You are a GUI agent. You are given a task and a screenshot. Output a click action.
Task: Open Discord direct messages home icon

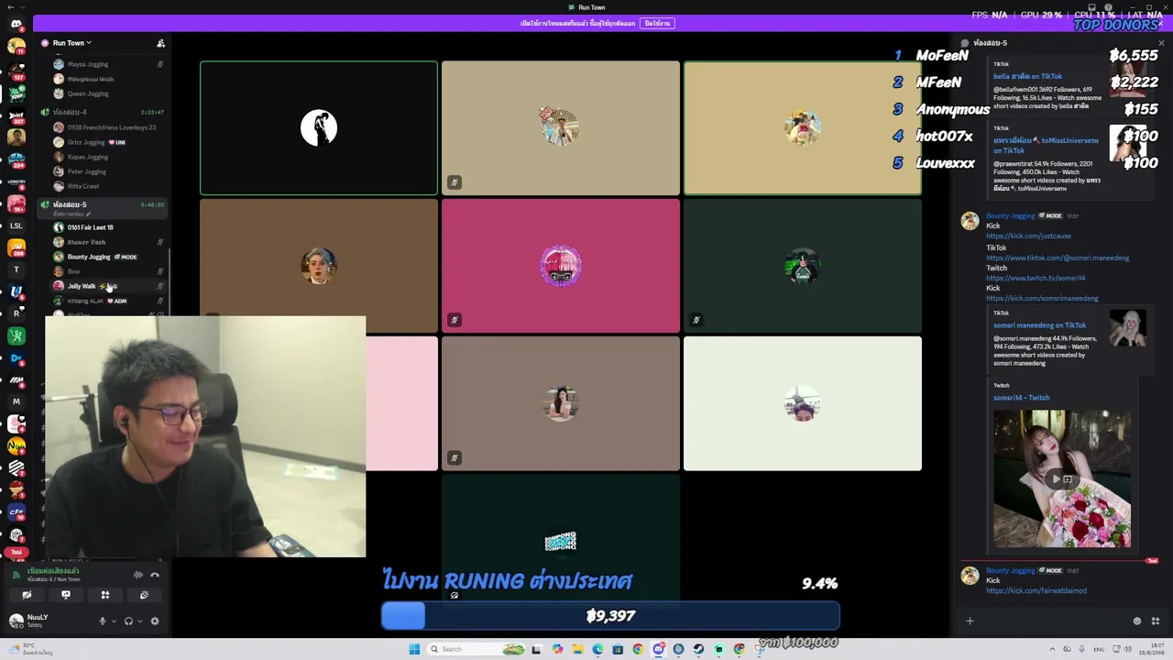16,24
